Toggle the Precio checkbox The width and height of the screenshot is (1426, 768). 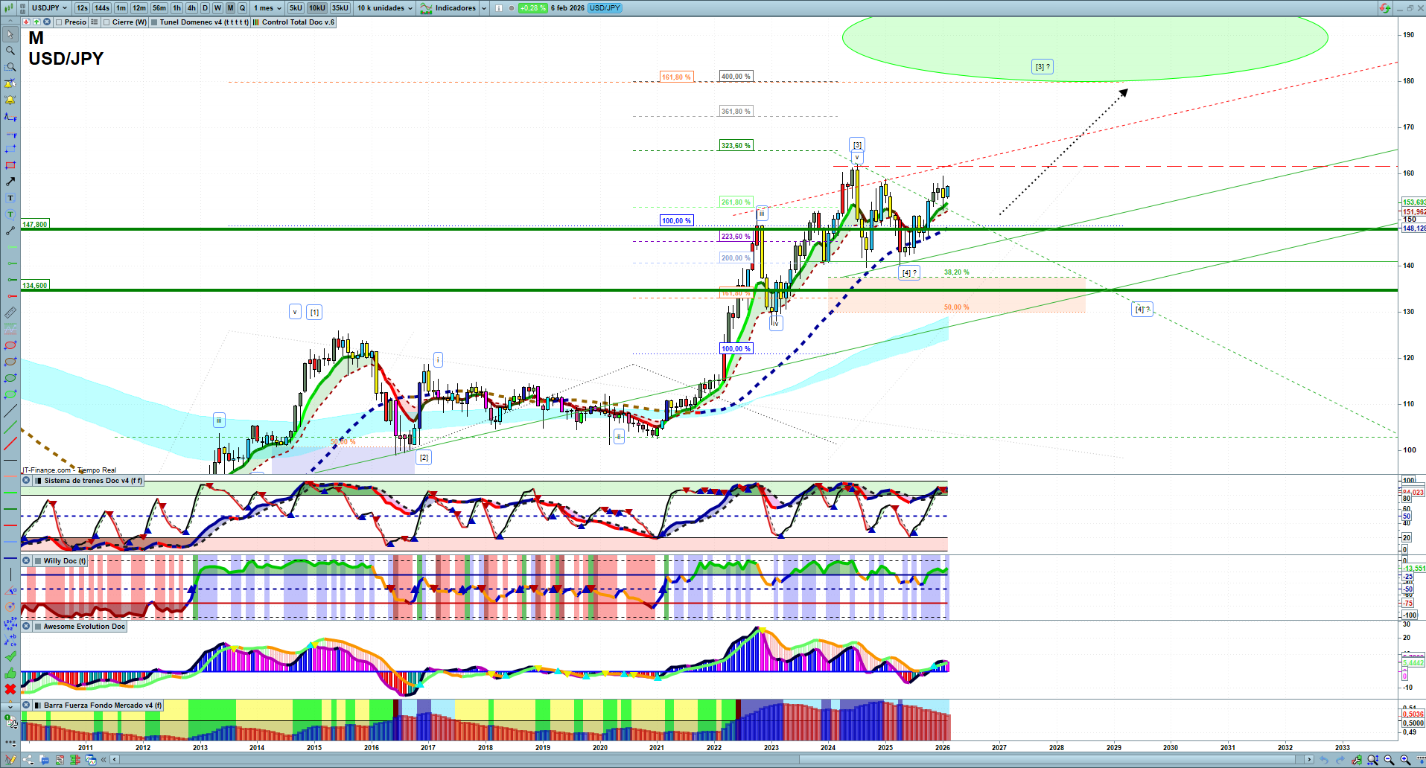point(59,22)
